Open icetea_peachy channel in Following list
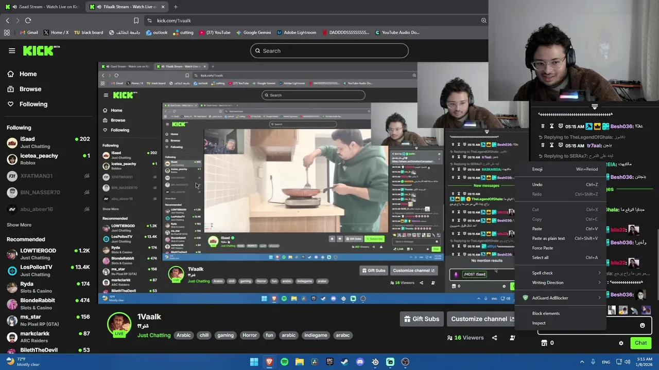The image size is (659, 370). click(48, 159)
